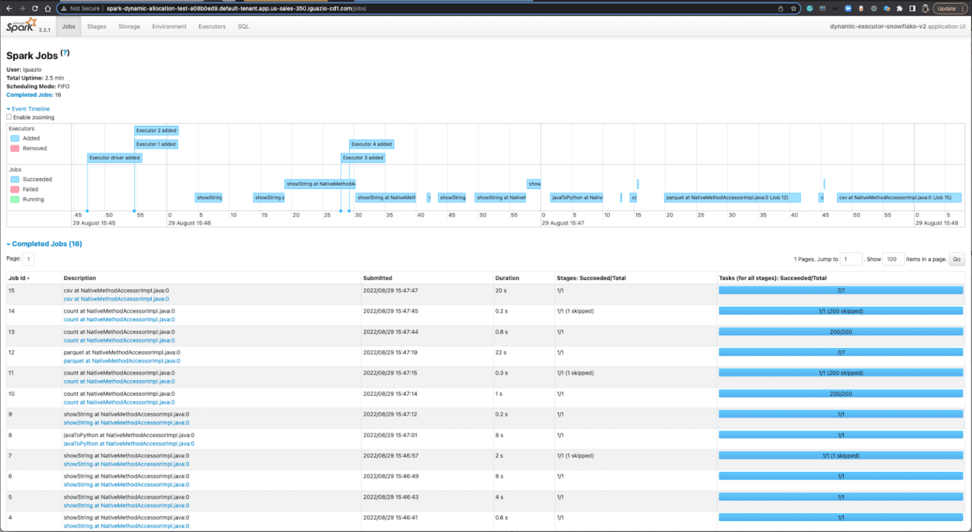Viewport: 972px width, 532px height.
Task: Click the Apache Spark logo
Action: 22,26
